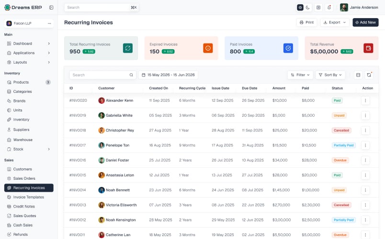Open Invoice Templates
This screenshot has width=385, height=239.
click(x=29, y=197)
